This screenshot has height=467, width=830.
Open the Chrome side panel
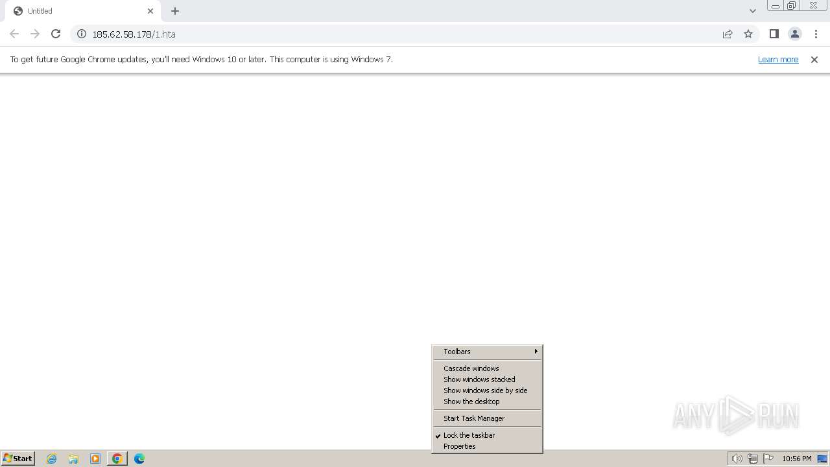point(774,34)
